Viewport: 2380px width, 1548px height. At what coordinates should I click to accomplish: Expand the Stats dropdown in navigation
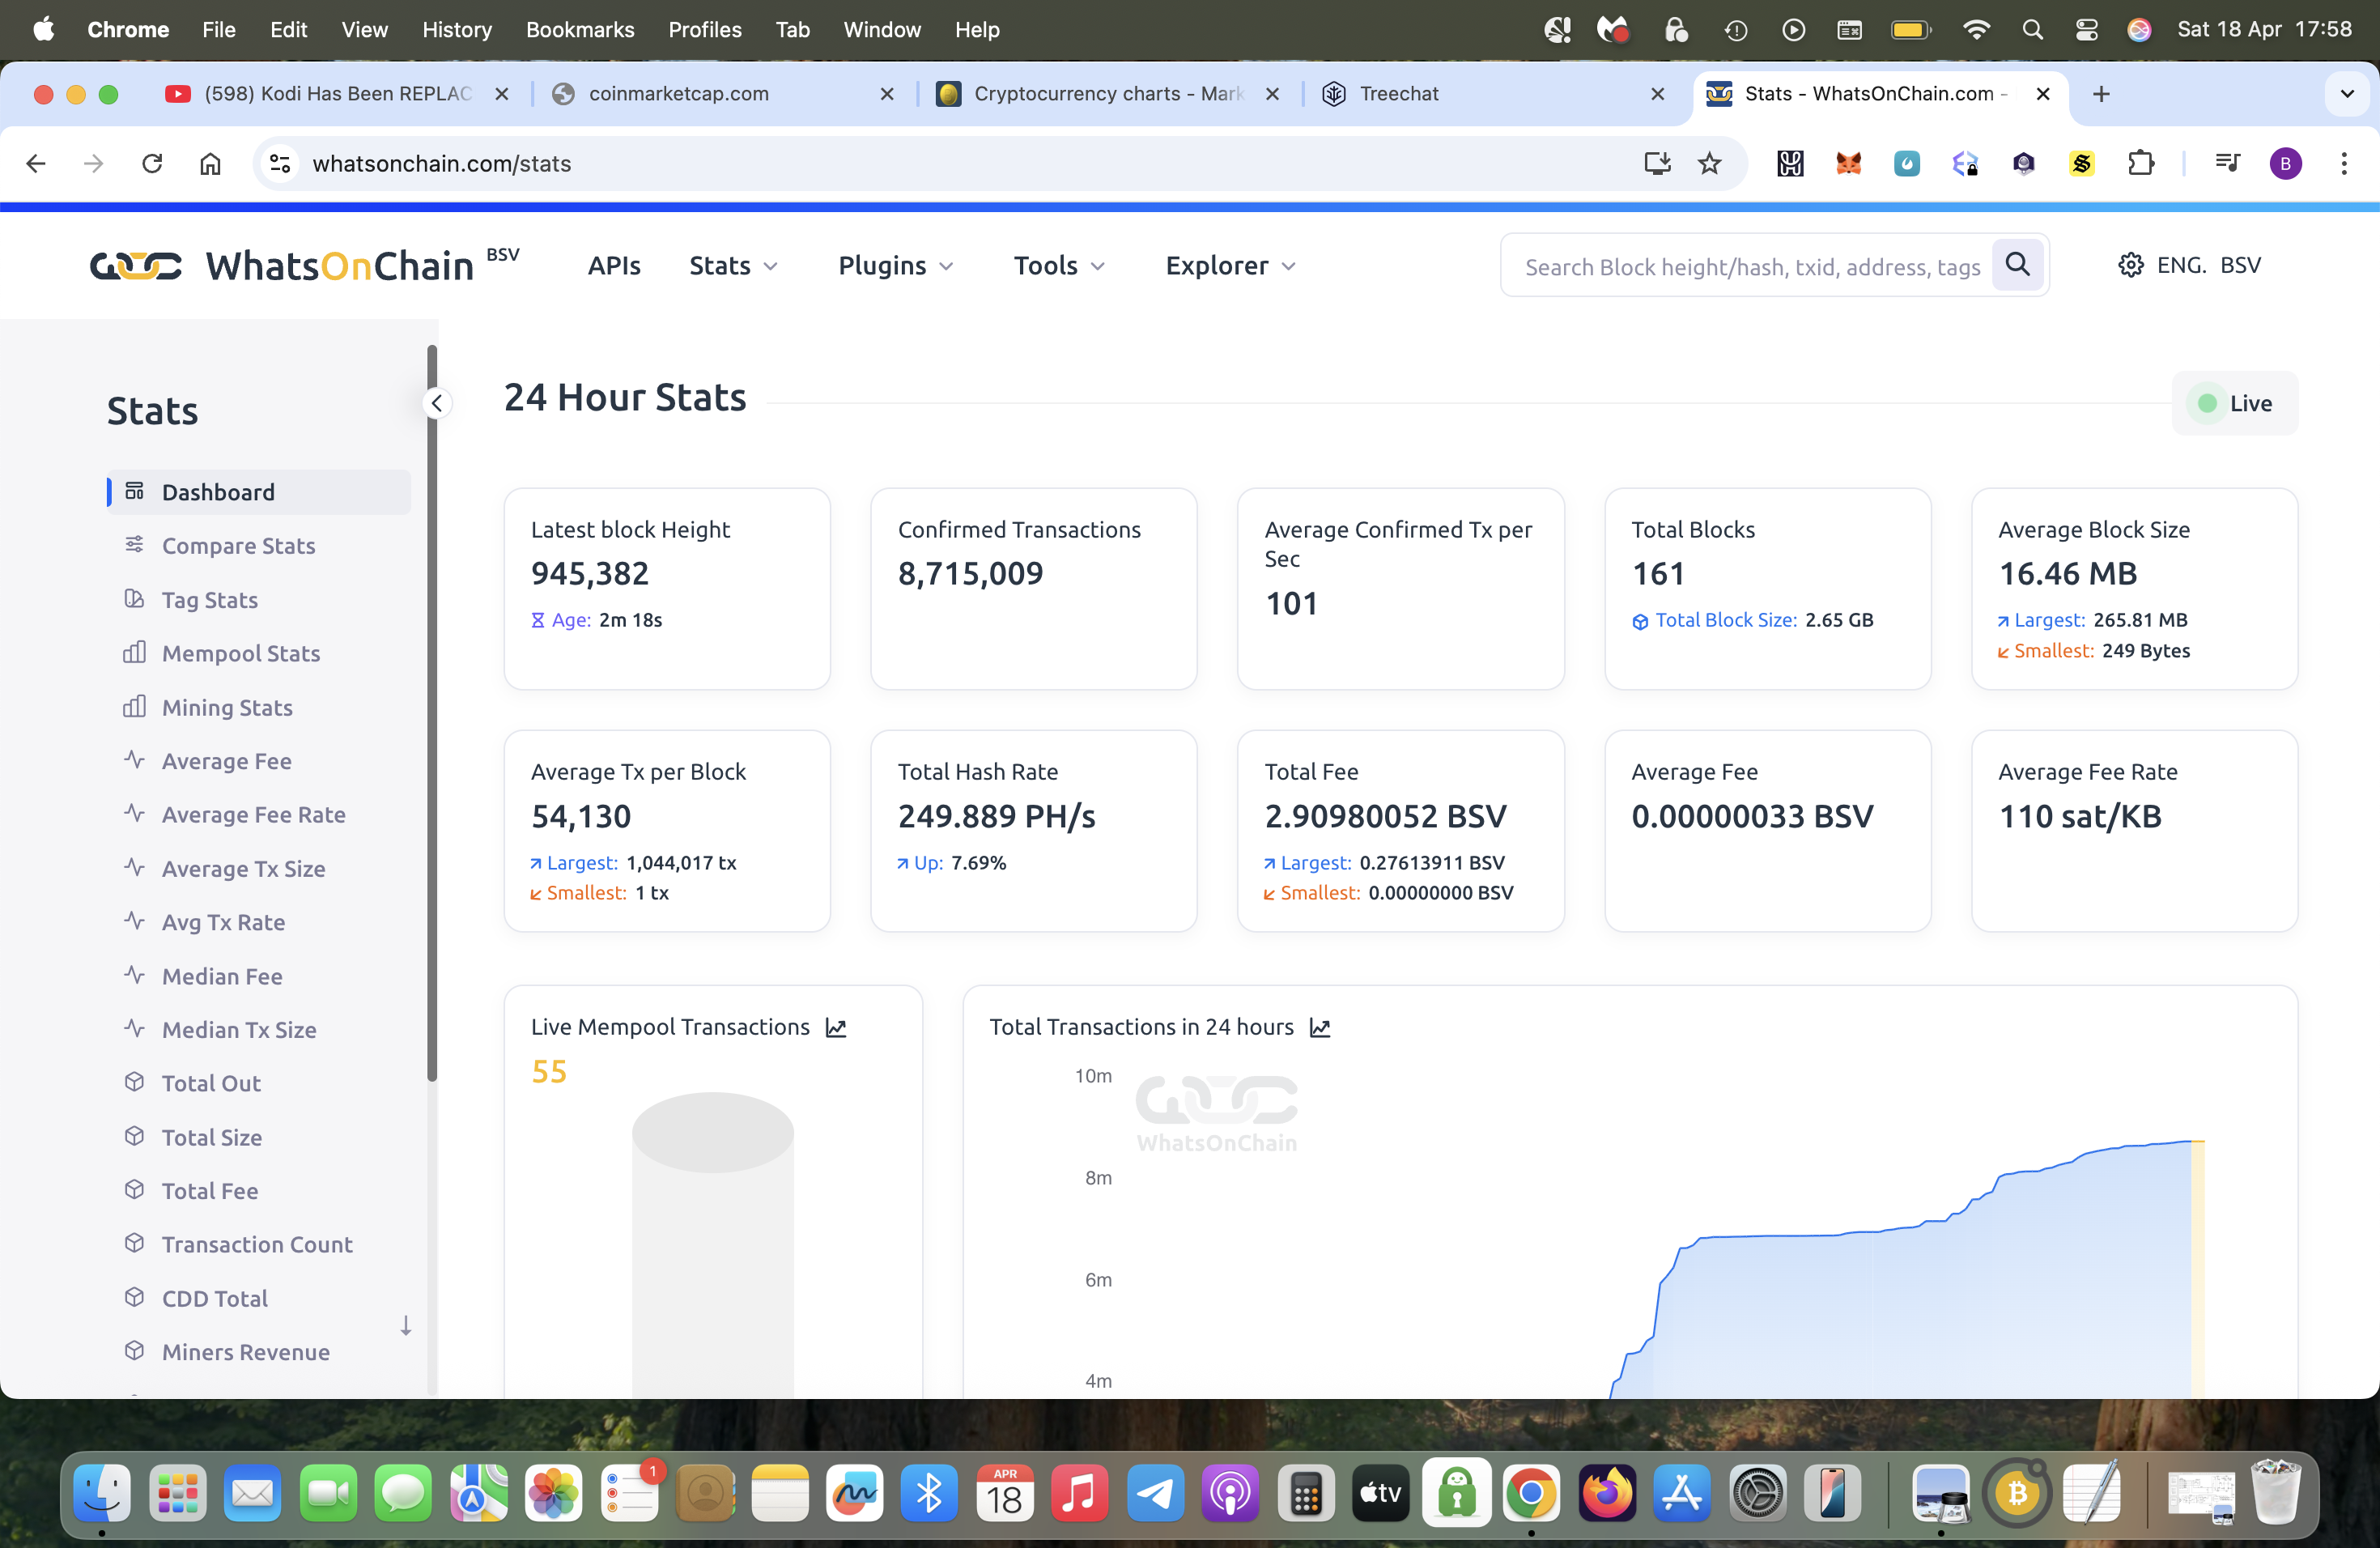733,266
